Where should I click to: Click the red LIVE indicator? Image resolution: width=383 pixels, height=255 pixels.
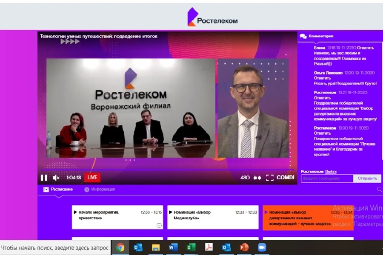tap(92, 177)
